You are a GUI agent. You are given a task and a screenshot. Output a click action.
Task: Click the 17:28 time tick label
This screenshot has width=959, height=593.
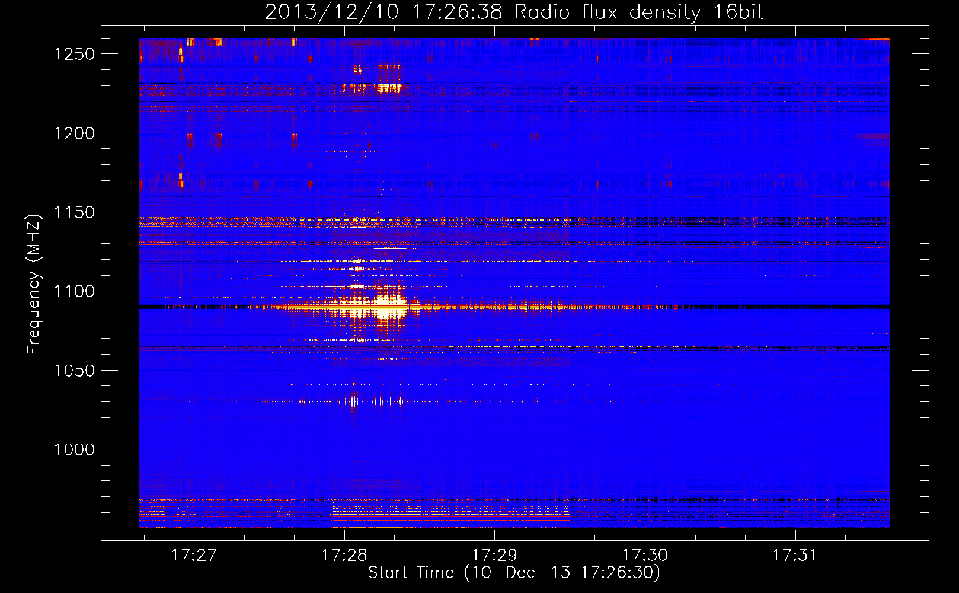point(344,555)
